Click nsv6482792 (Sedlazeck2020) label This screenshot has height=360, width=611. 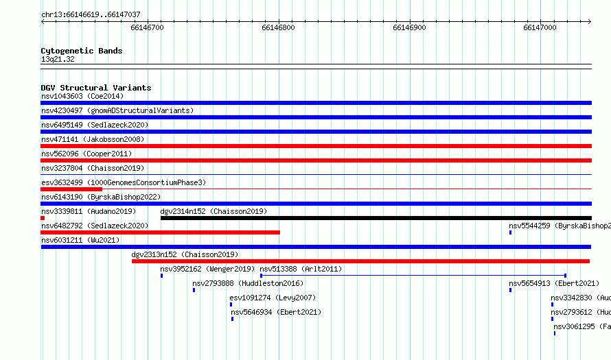click(x=95, y=226)
